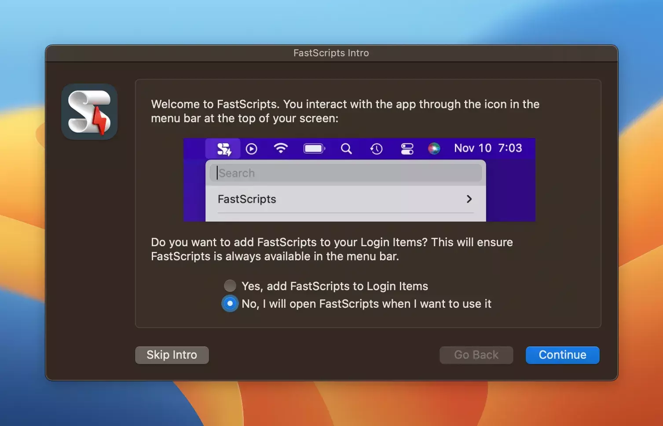This screenshot has height=426, width=663.
Task: Click the "Nov 10 7:03" clock in the illustration
Action: 488,148
